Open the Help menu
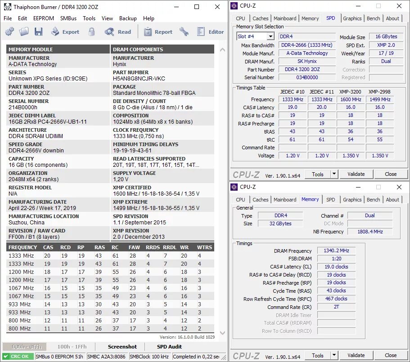This screenshot has height=362, width=410. point(149,18)
